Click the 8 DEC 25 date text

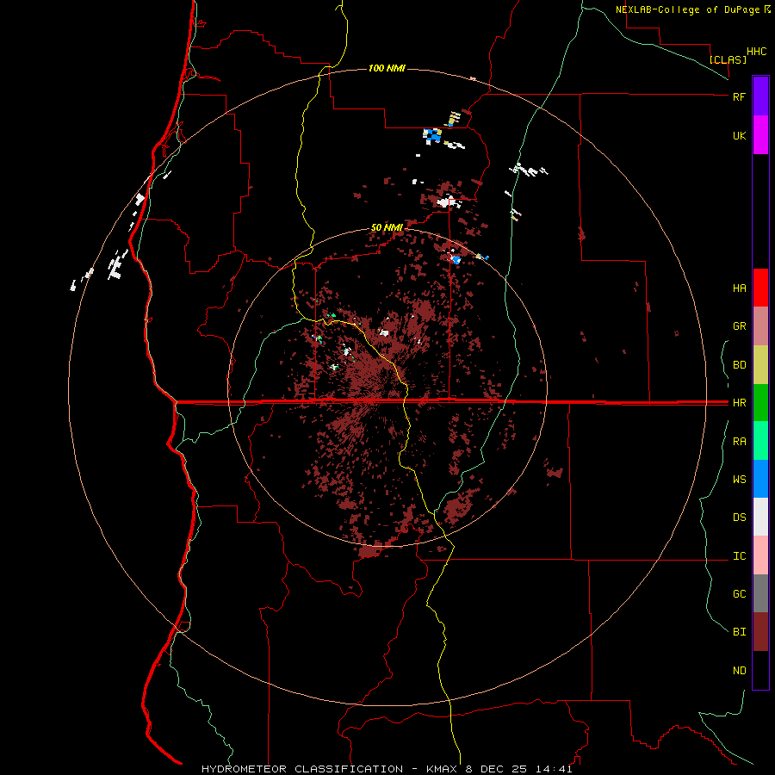point(496,769)
